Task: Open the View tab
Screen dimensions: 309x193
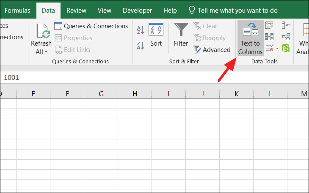Action: (105, 11)
